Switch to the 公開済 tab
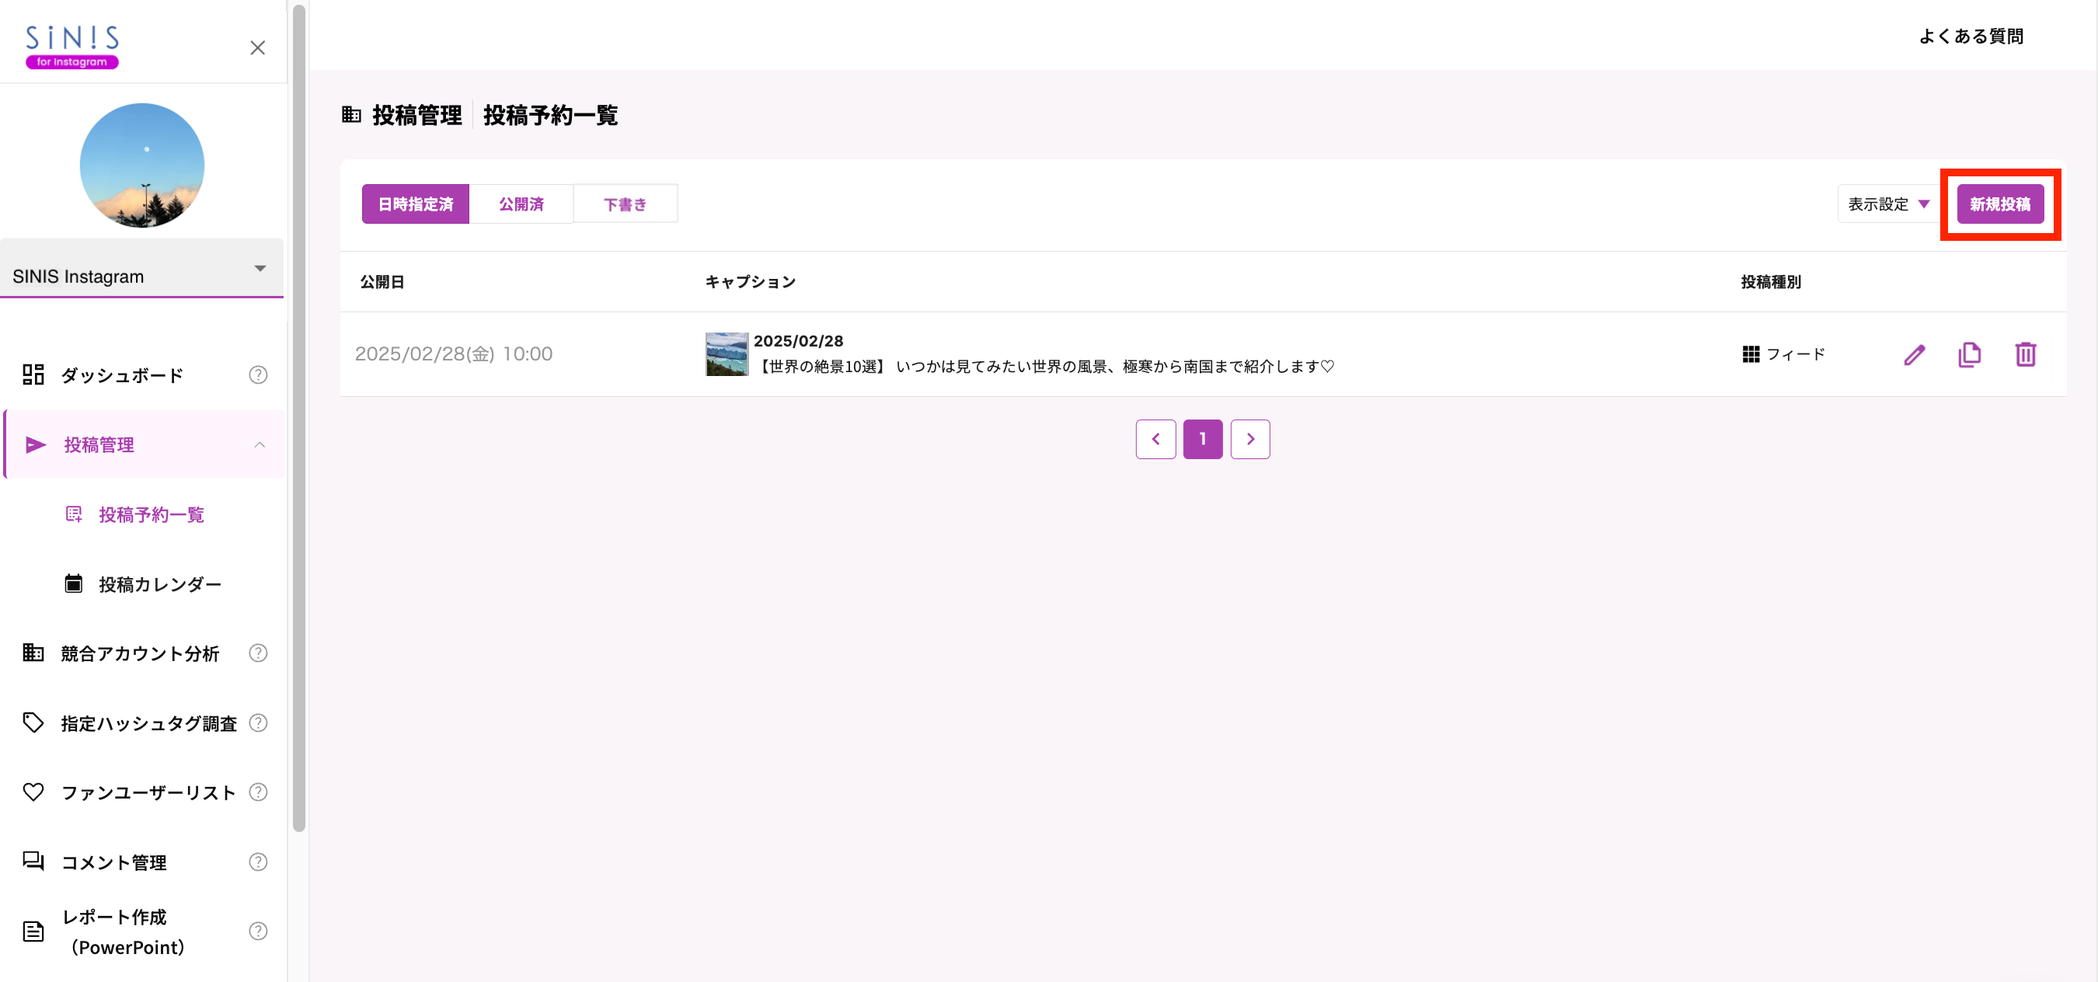 point(521,204)
